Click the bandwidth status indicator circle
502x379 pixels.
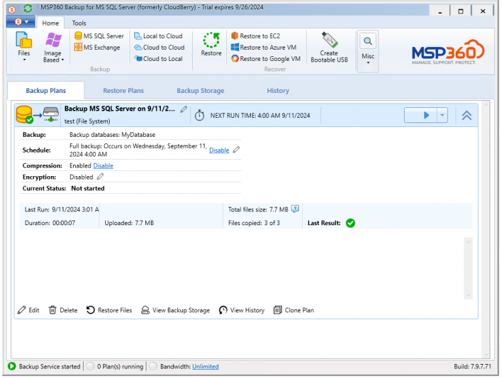154,366
